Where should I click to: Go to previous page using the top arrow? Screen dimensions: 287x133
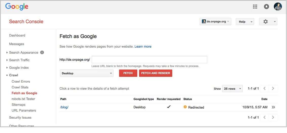click(264, 88)
